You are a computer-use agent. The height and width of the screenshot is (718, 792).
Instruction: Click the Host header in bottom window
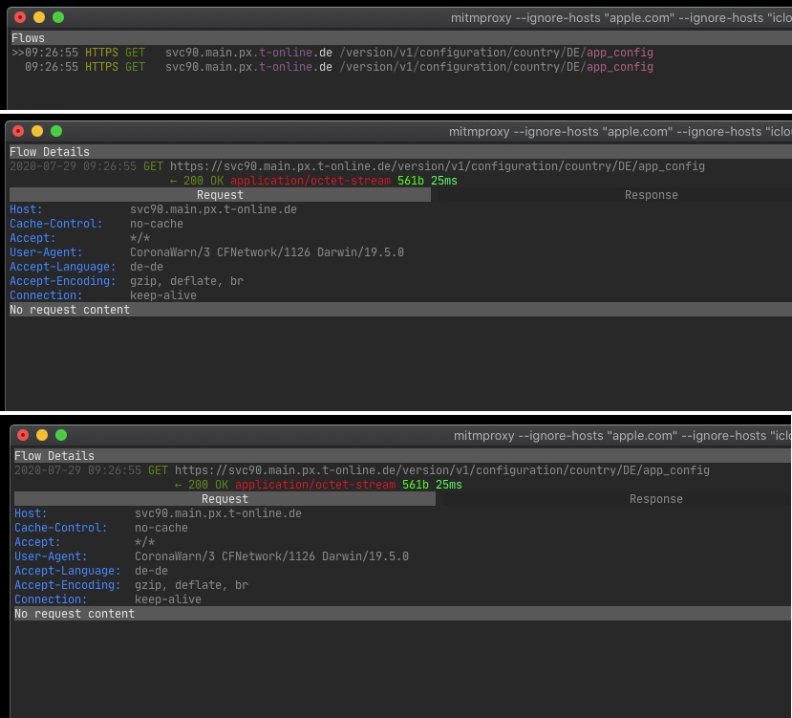31,513
